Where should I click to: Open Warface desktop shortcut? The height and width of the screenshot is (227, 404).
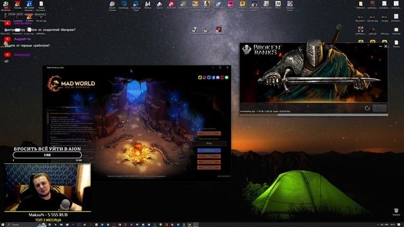[148, 5]
